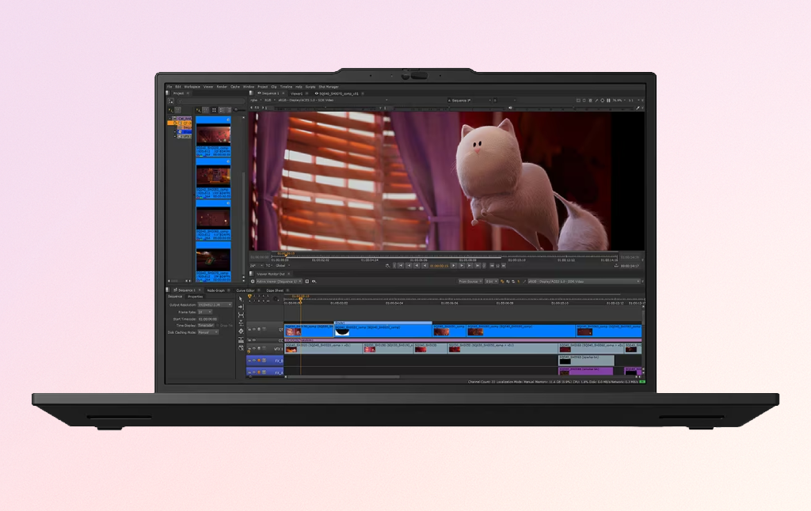Toggle visibility eye on the QT track
811x511 pixels.
(254, 329)
